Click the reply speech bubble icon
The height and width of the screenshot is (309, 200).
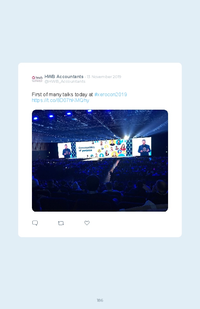tap(35, 223)
